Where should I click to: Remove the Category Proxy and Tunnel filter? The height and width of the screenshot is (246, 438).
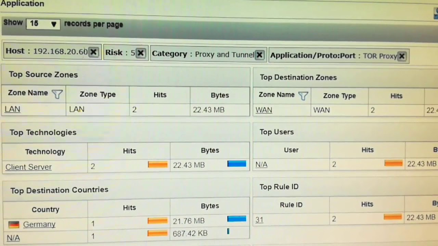(260, 55)
